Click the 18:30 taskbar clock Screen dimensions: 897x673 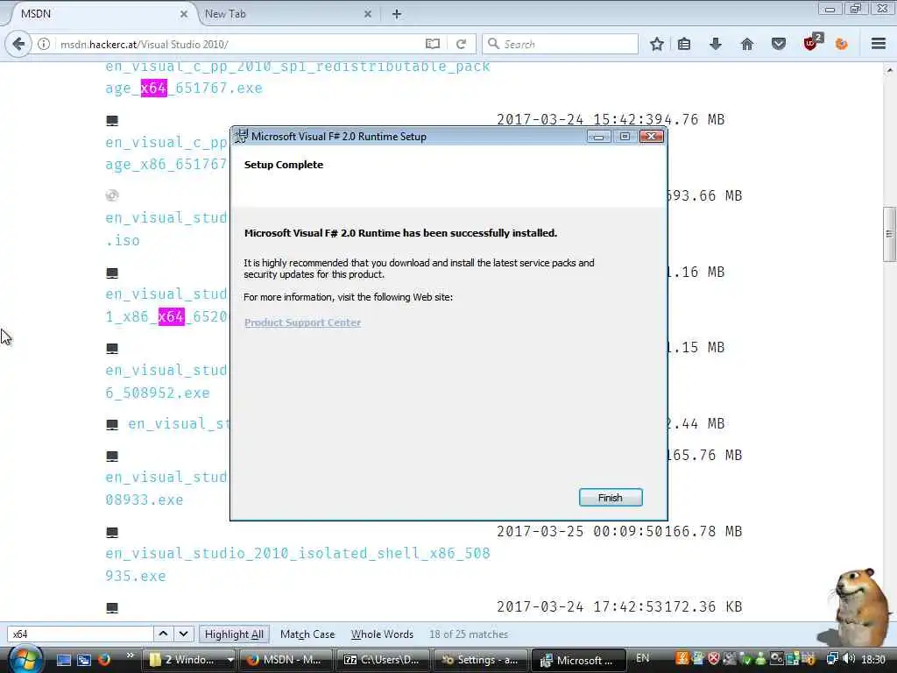point(873,660)
